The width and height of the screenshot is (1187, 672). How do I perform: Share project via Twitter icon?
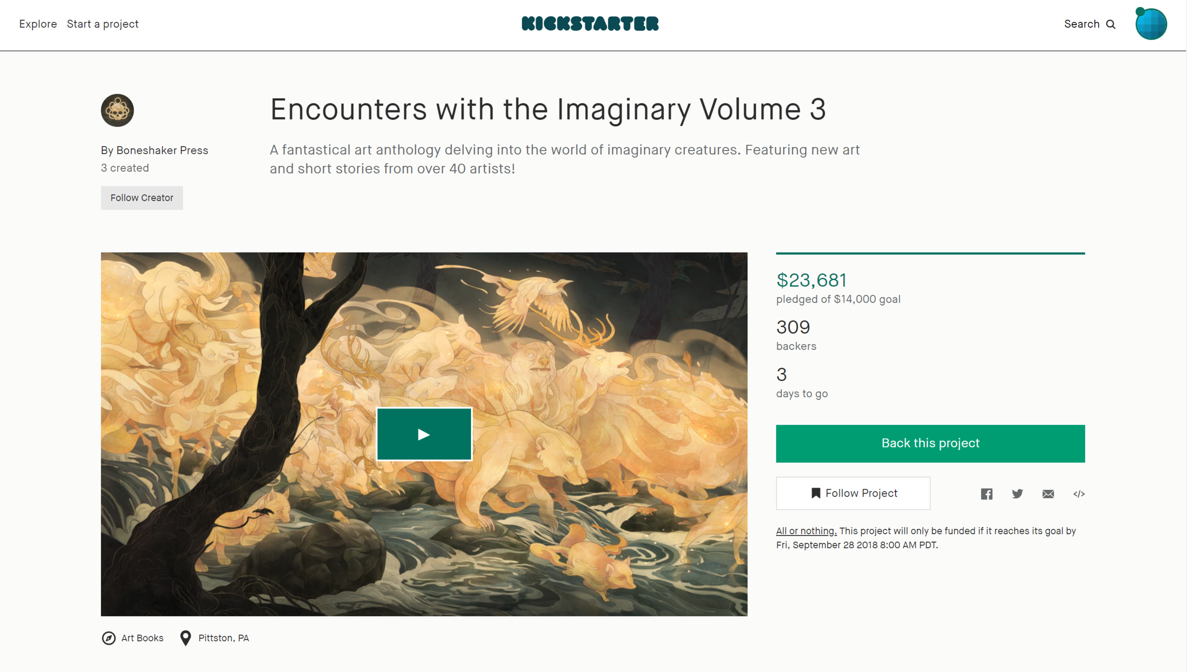pyautogui.click(x=1017, y=494)
